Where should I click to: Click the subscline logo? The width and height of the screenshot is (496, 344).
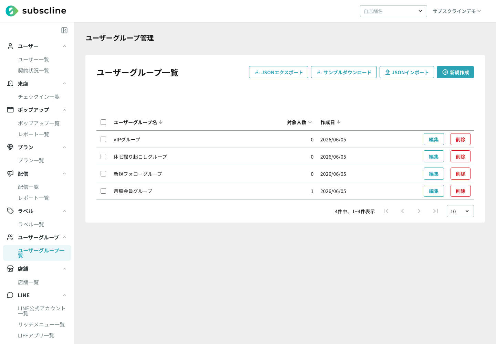[36, 11]
